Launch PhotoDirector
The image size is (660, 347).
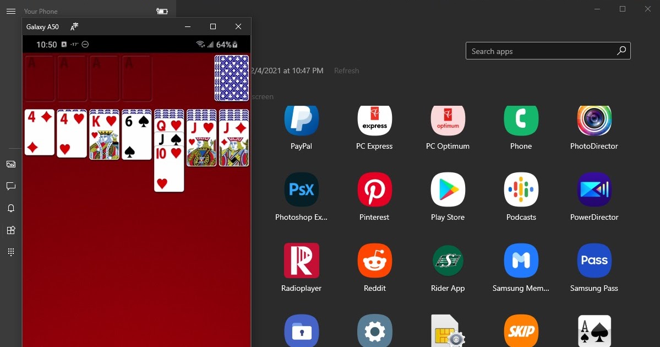click(x=594, y=119)
